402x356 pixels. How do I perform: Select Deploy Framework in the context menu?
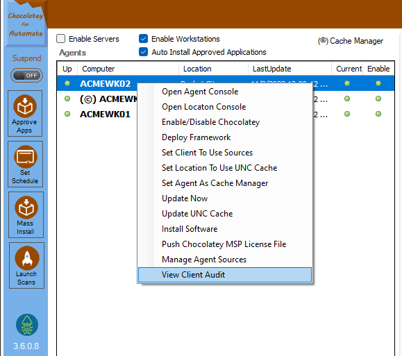(225, 137)
